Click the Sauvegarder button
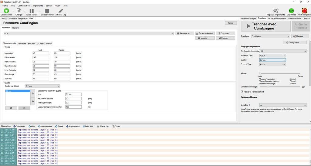Screen dimensions: 311x166 pos(184,33)
